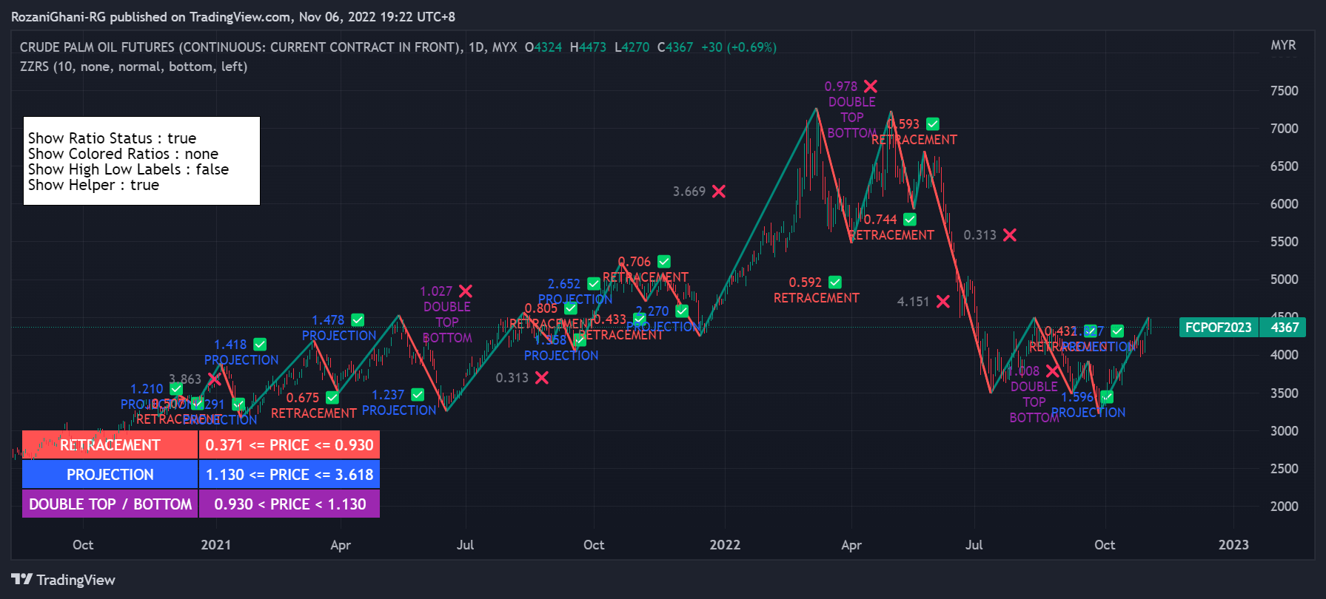
Task: Click the green checkmark beside 2.270
Action: coord(682,311)
